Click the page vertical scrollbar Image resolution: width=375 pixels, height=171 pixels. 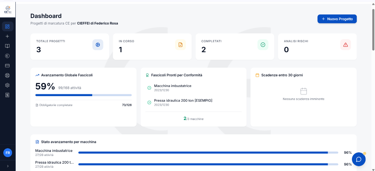pos(373,30)
